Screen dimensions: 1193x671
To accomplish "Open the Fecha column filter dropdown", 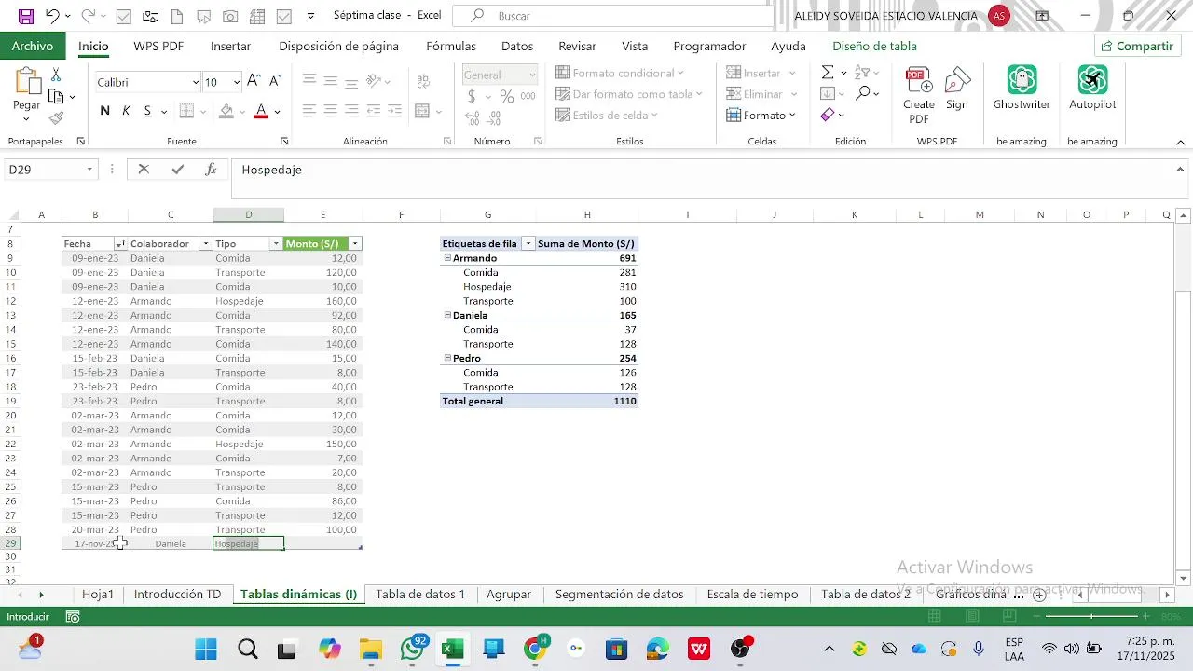I will pyautogui.click(x=120, y=244).
